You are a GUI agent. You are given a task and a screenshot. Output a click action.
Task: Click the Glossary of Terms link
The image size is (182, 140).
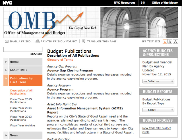point(60,60)
